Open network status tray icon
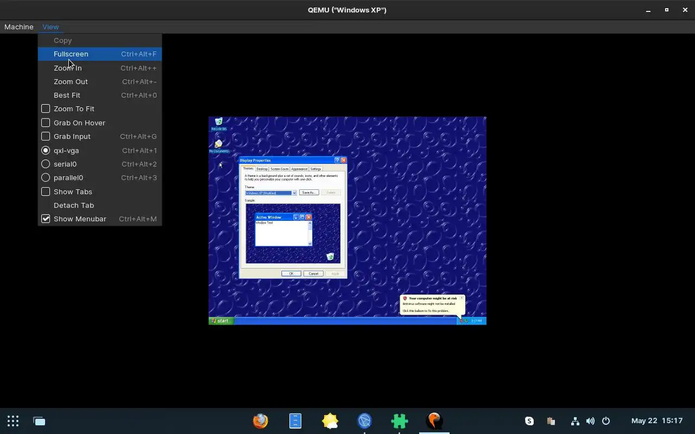Screen dimensions: 695x434 pos(575,421)
